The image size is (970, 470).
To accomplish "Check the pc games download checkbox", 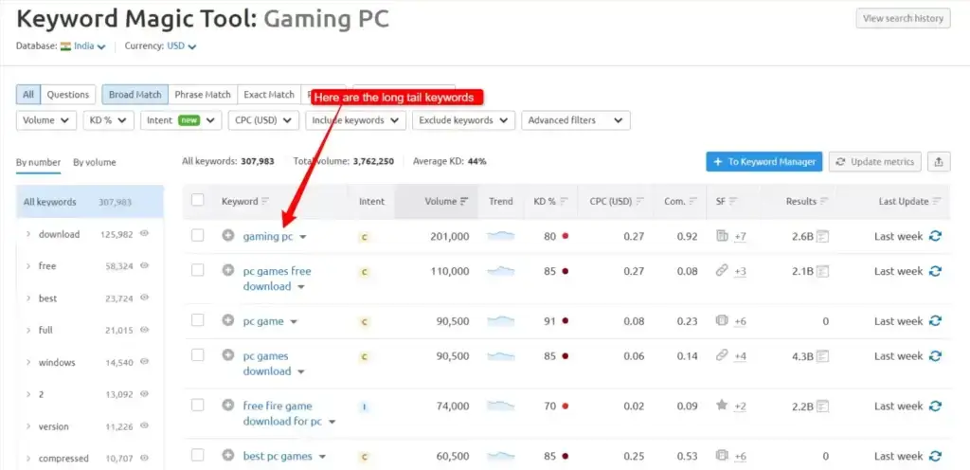I will tap(197, 355).
